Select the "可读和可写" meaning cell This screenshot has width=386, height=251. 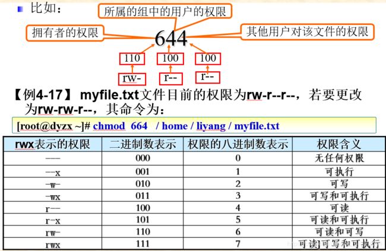pos(339,231)
